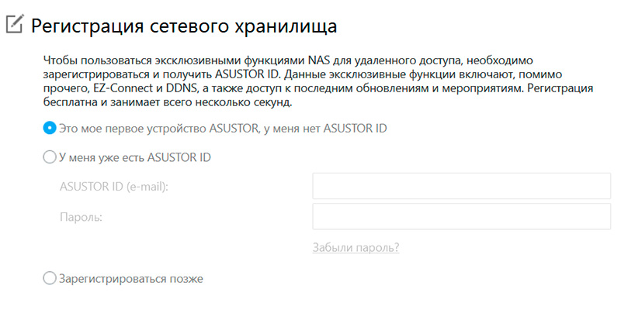The height and width of the screenshot is (313, 621).
Task: Select radio button for first ASUSTOR device
Action: tap(50, 128)
